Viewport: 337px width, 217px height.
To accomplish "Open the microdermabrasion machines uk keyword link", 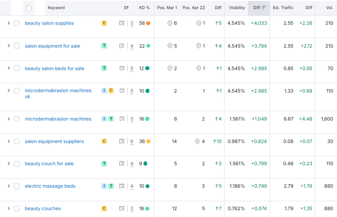I will click(58, 93).
